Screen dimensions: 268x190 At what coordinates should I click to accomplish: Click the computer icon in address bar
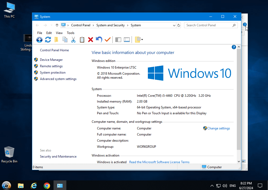[x=63, y=25]
